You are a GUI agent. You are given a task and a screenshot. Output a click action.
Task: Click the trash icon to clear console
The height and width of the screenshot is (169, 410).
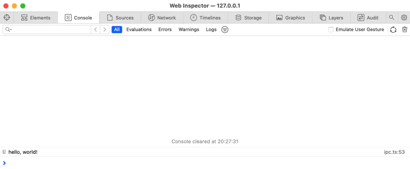pyautogui.click(x=404, y=30)
